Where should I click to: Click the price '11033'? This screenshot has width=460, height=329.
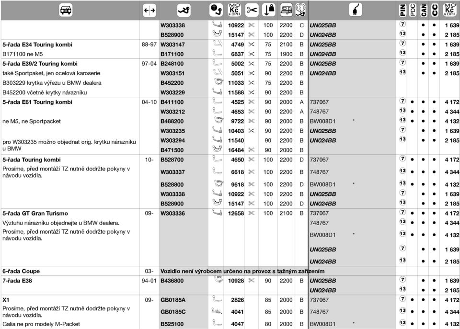tap(236, 83)
